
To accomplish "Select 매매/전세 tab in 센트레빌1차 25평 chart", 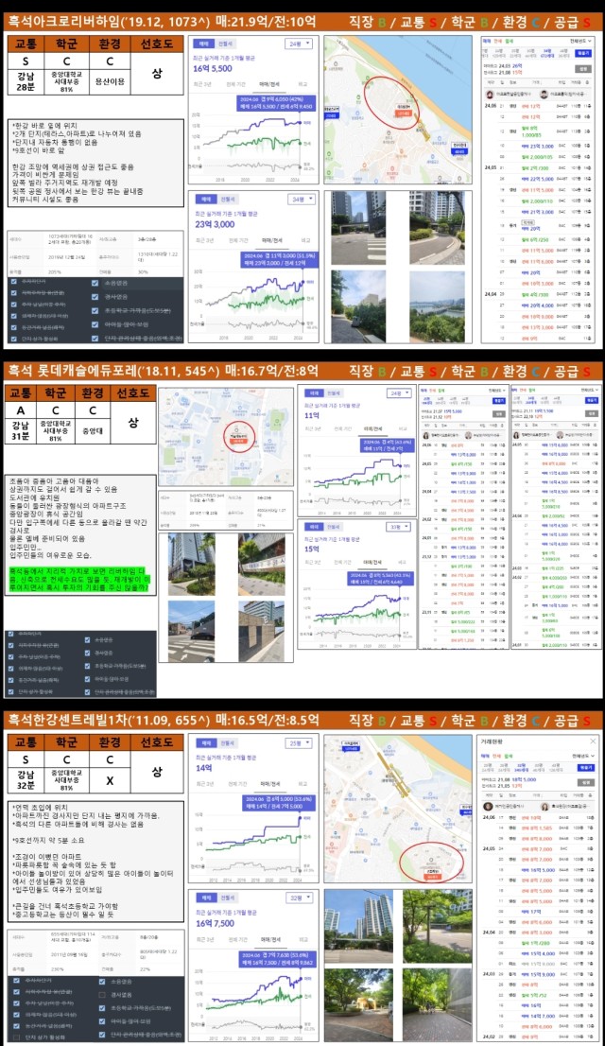I will (x=270, y=783).
